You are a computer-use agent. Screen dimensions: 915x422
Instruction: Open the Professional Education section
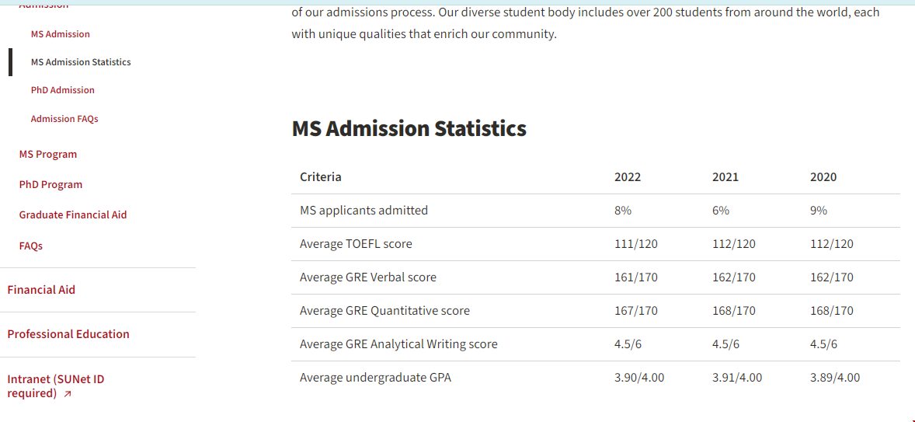point(68,334)
